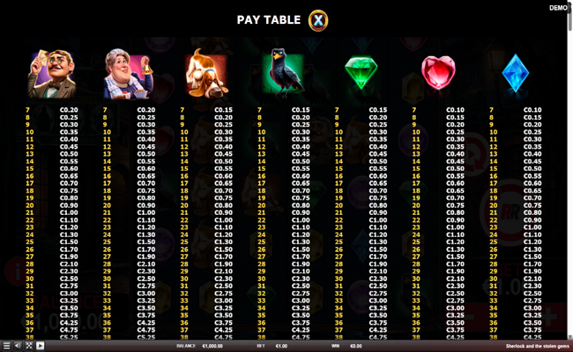This screenshot has height=352, width=573.
Task: Click the €3.50 payout for 35 raven symbols
Action: coord(301,316)
